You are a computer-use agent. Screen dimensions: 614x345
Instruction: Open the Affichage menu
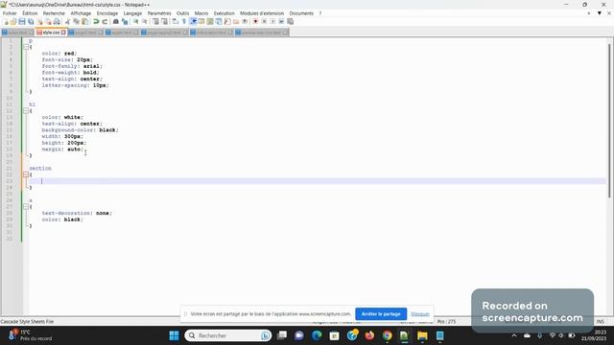[81, 13]
